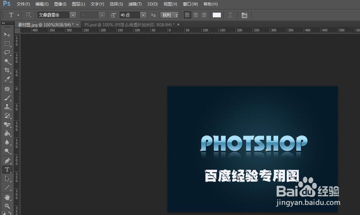Toggle right text alignment

(204, 15)
